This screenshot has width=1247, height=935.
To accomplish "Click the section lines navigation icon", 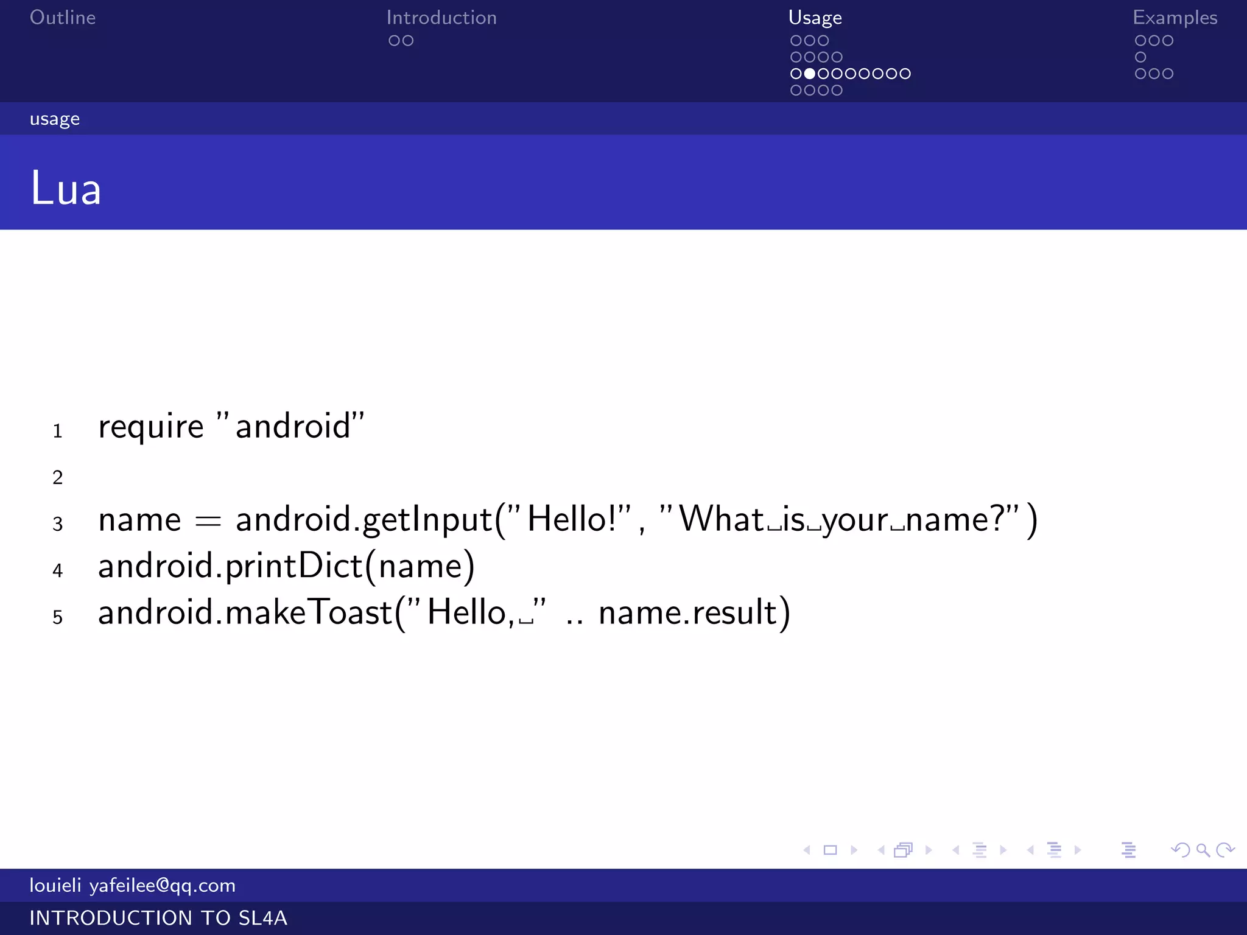I will point(1055,850).
